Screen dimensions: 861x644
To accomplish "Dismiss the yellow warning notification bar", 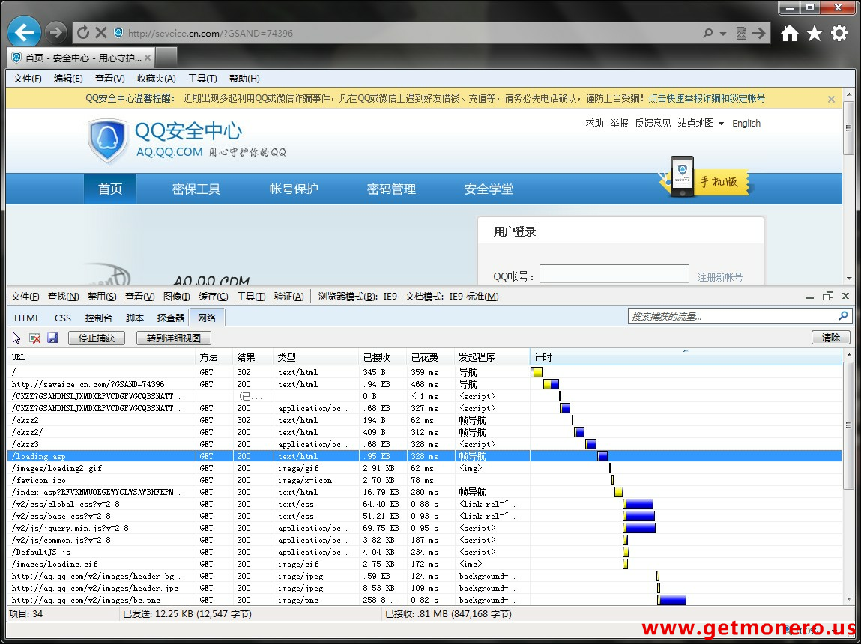I will (831, 99).
